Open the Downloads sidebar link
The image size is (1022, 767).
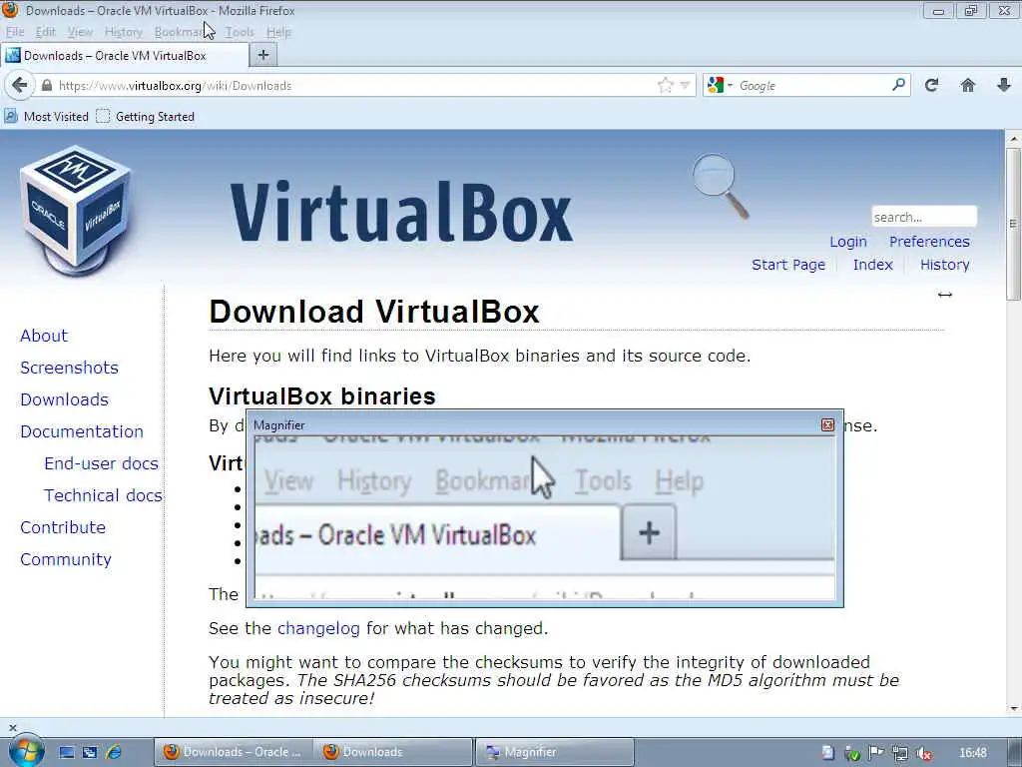tap(64, 399)
